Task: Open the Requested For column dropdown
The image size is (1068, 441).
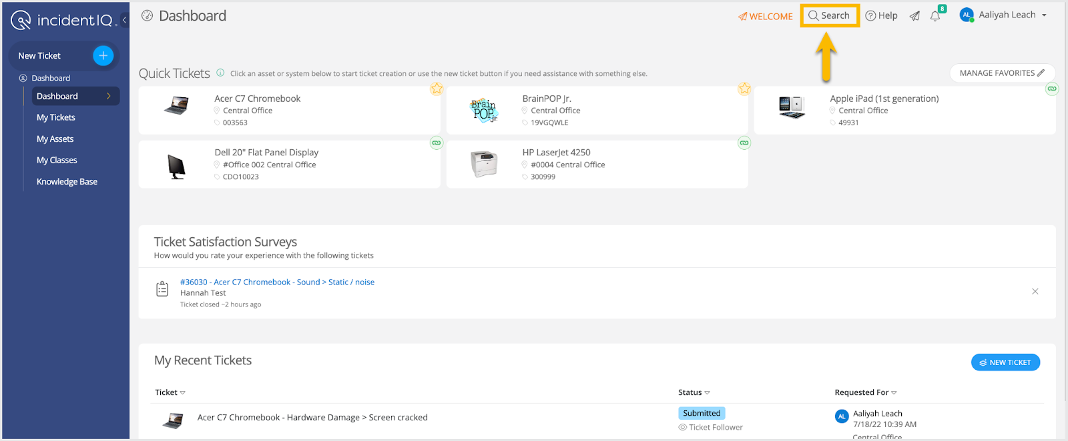Action: click(894, 393)
